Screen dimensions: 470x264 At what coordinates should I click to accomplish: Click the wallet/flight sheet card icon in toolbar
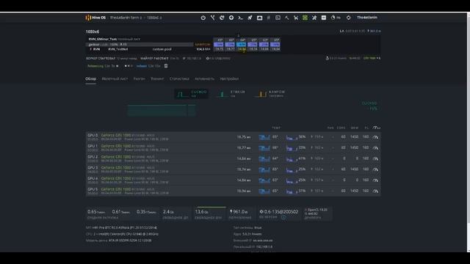(259, 18)
